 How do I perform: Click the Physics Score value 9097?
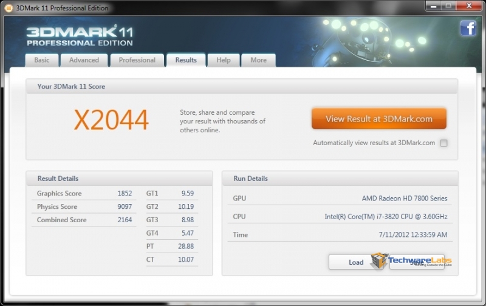(x=125, y=206)
